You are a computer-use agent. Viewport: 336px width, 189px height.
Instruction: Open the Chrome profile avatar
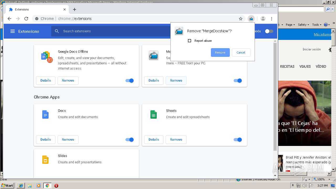point(263,19)
